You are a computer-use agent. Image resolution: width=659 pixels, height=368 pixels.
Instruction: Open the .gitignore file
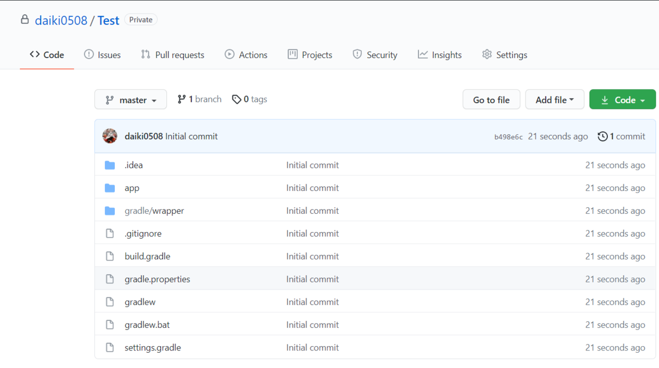(x=143, y=234)
